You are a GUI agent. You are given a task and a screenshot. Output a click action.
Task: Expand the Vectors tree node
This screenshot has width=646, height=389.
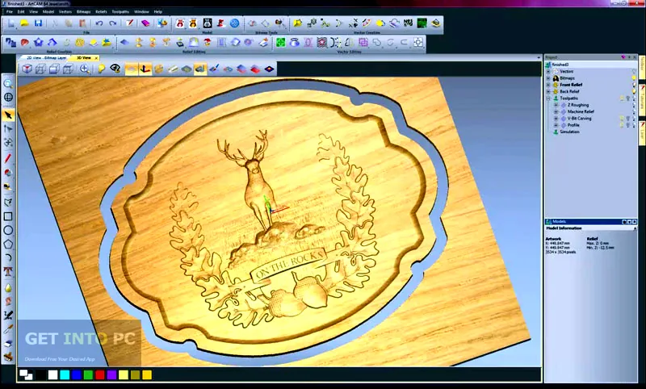(548, 72)
